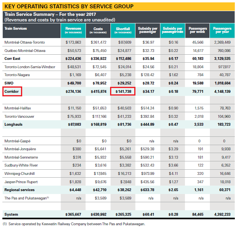
Task: Select the Toronto-Vancouver costs value $117,166
Action: tap(97, 117)
